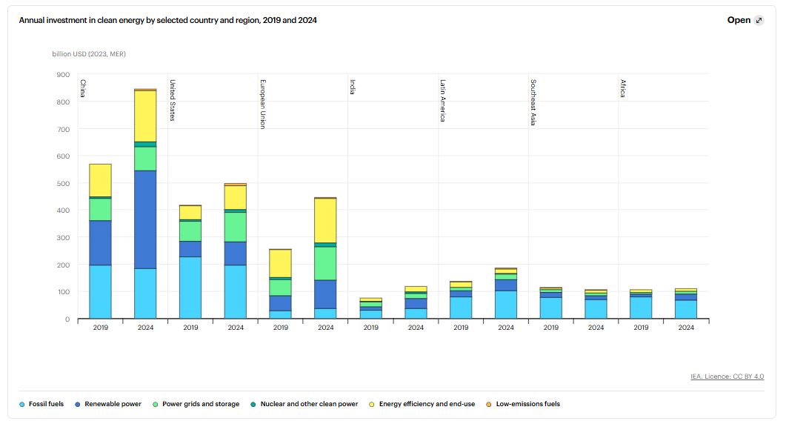Image resolution: width=786 pixels, height=421 pixels.
Task: Select Latin America 2024 fossil fuels segment
Action: (x=506, y=305)
